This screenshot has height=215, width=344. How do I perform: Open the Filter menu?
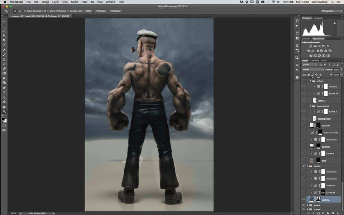point(84,2)
